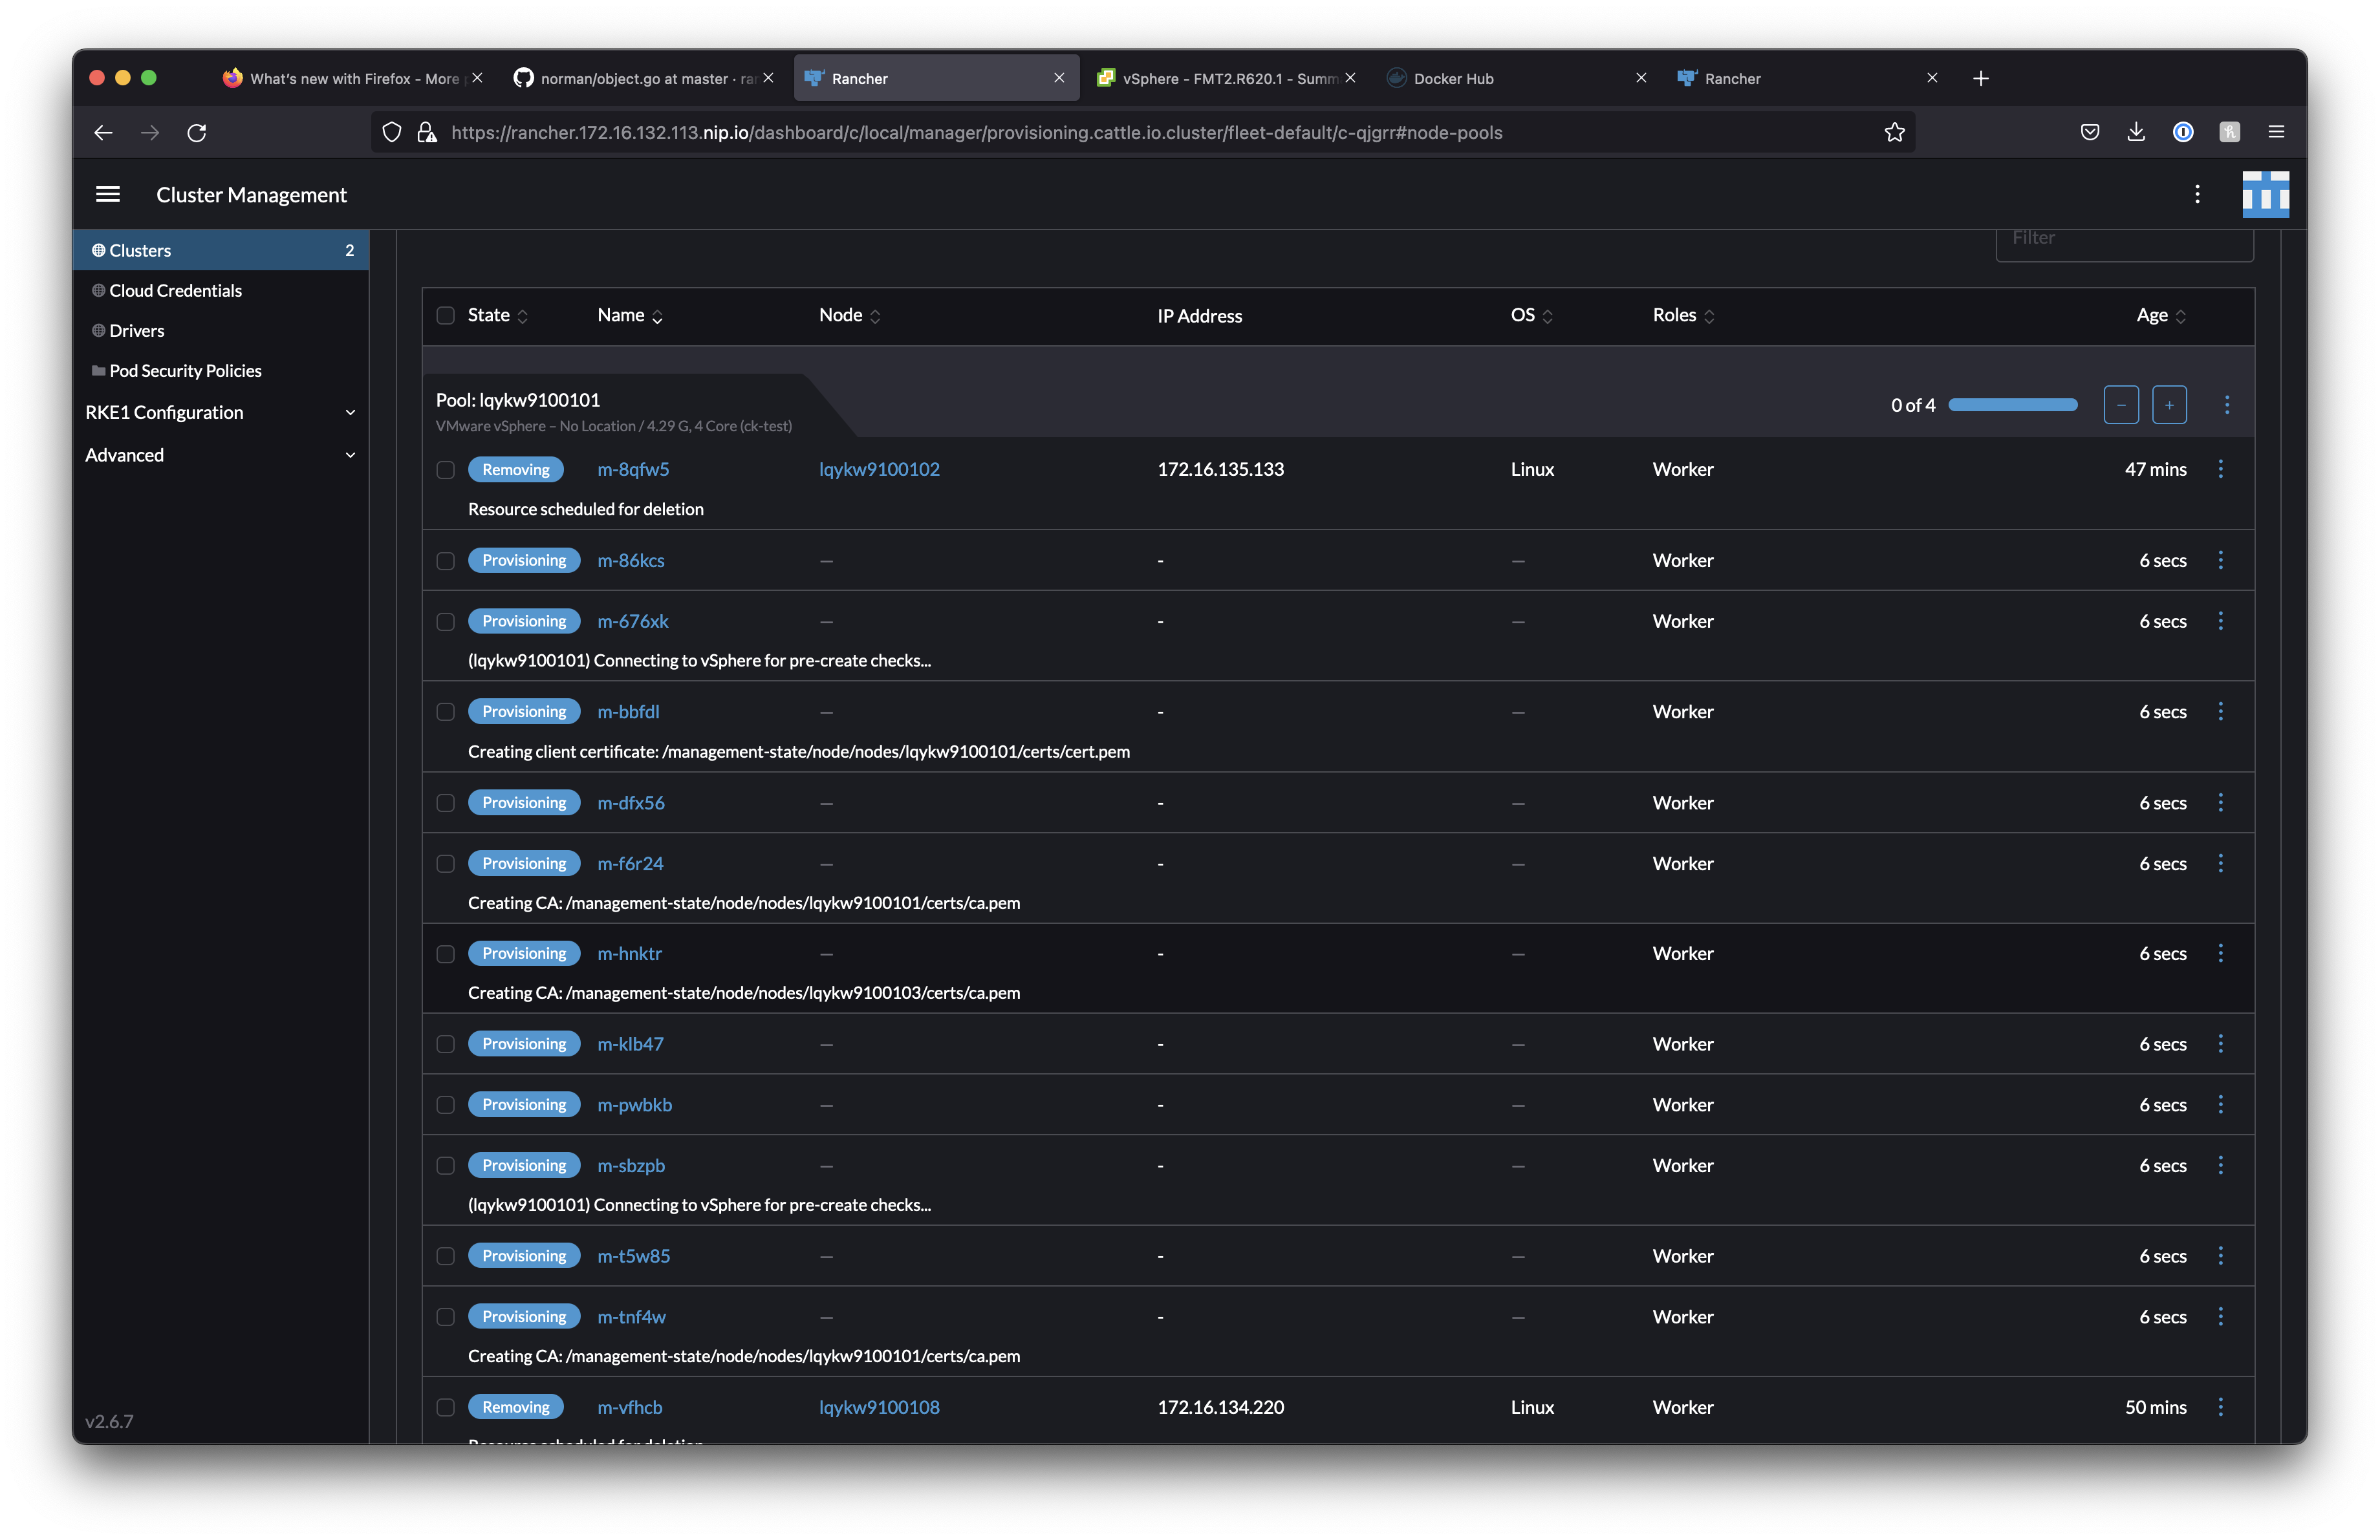Go back to the previous page
2380x1540 pixels.
(103, 133)
